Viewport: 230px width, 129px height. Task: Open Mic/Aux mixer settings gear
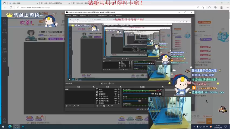tap(160, 94)
